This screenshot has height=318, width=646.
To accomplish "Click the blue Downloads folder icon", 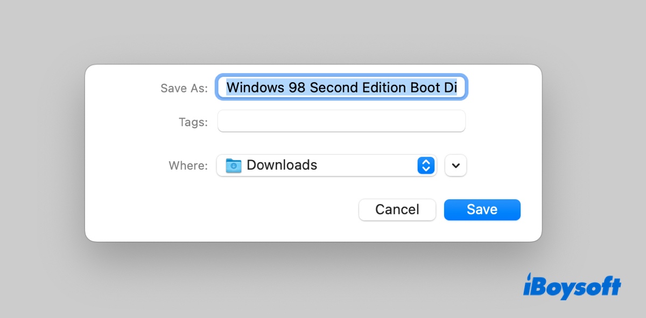I will pyautogui.click(x=234, y=165).
